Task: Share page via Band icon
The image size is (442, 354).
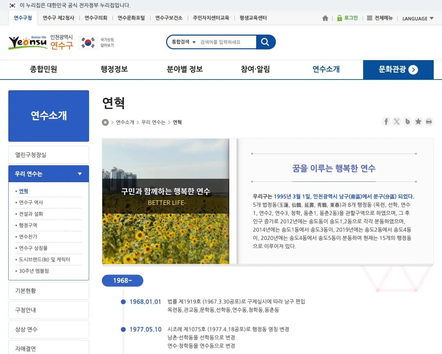Action: click(x=407, y=121)
